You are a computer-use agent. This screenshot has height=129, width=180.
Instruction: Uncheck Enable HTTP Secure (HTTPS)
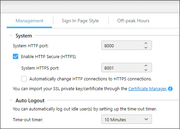pyautogui.click(x=16, y=56)
